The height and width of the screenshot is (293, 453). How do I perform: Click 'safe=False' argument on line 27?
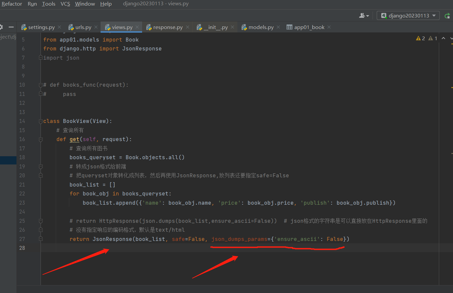tap(188, 239)
